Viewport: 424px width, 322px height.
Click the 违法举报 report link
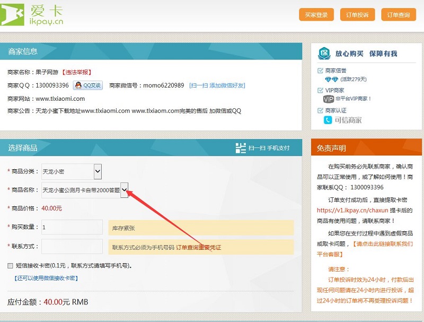pos(77,72)
